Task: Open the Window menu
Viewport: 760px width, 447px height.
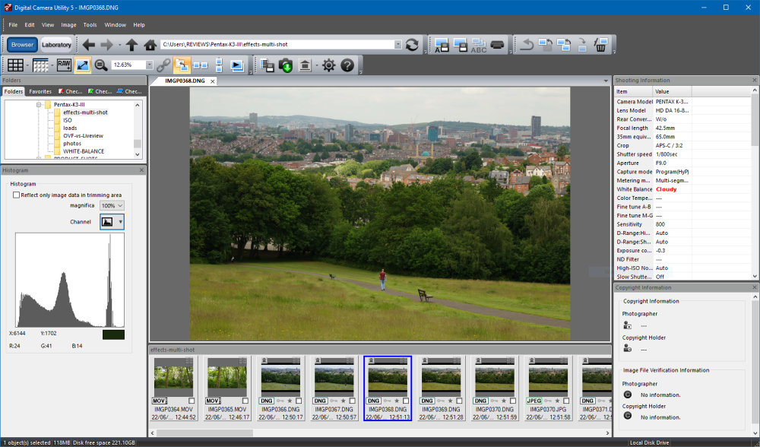Action: pos(116,25)
